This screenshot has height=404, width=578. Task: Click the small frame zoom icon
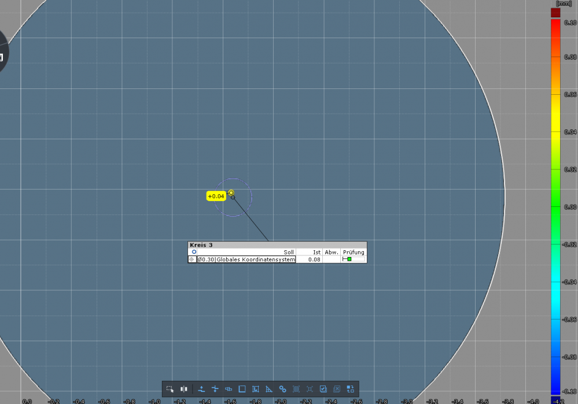pos(310,389)
